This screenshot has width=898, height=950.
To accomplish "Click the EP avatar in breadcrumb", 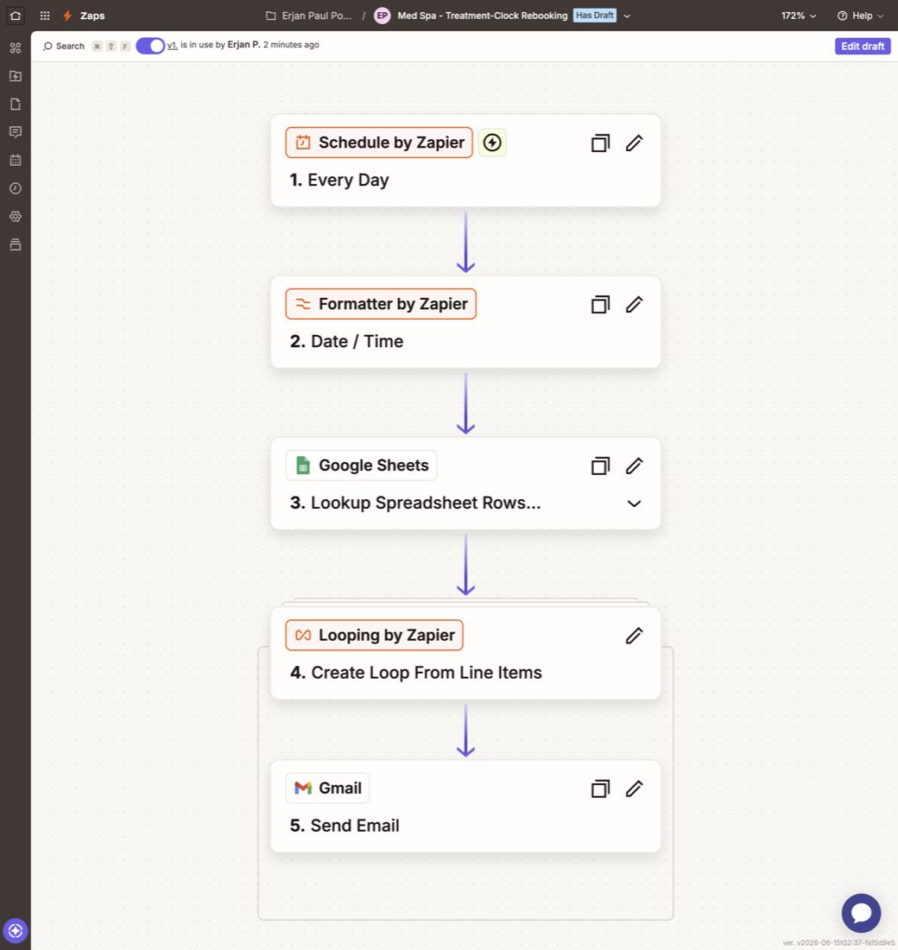I will 383,16.
